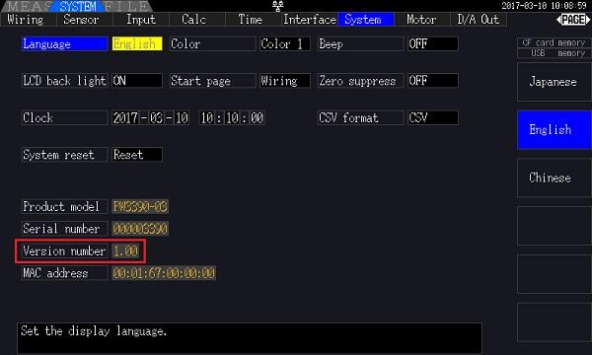The width and height of the screenshot is (592, 355).
Task: Select the clock year field 2017
Action: [125, 118]
